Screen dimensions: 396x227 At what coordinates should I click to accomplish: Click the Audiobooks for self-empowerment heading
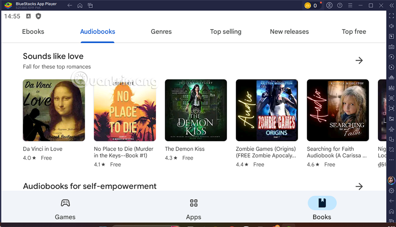point(89,186)
